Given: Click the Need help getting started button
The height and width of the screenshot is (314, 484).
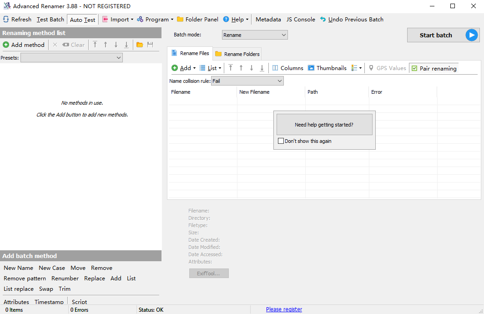Looking at the screenshot, I should (x=324, y=125).
